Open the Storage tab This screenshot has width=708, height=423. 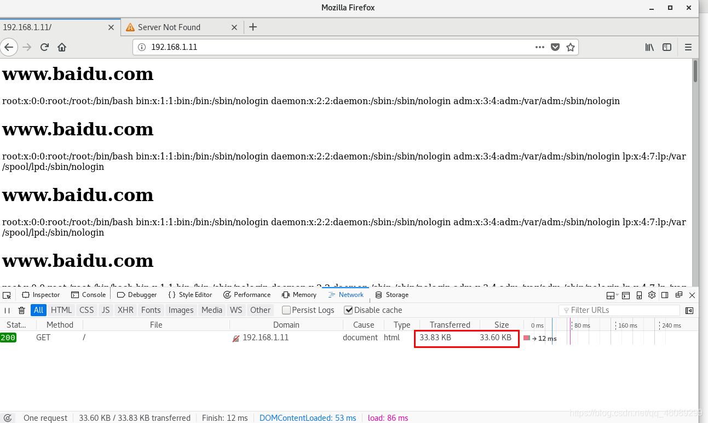392,295
